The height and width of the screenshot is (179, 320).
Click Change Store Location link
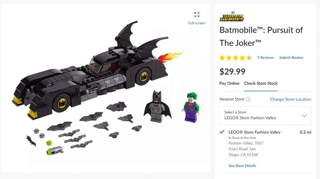point(290,99)
